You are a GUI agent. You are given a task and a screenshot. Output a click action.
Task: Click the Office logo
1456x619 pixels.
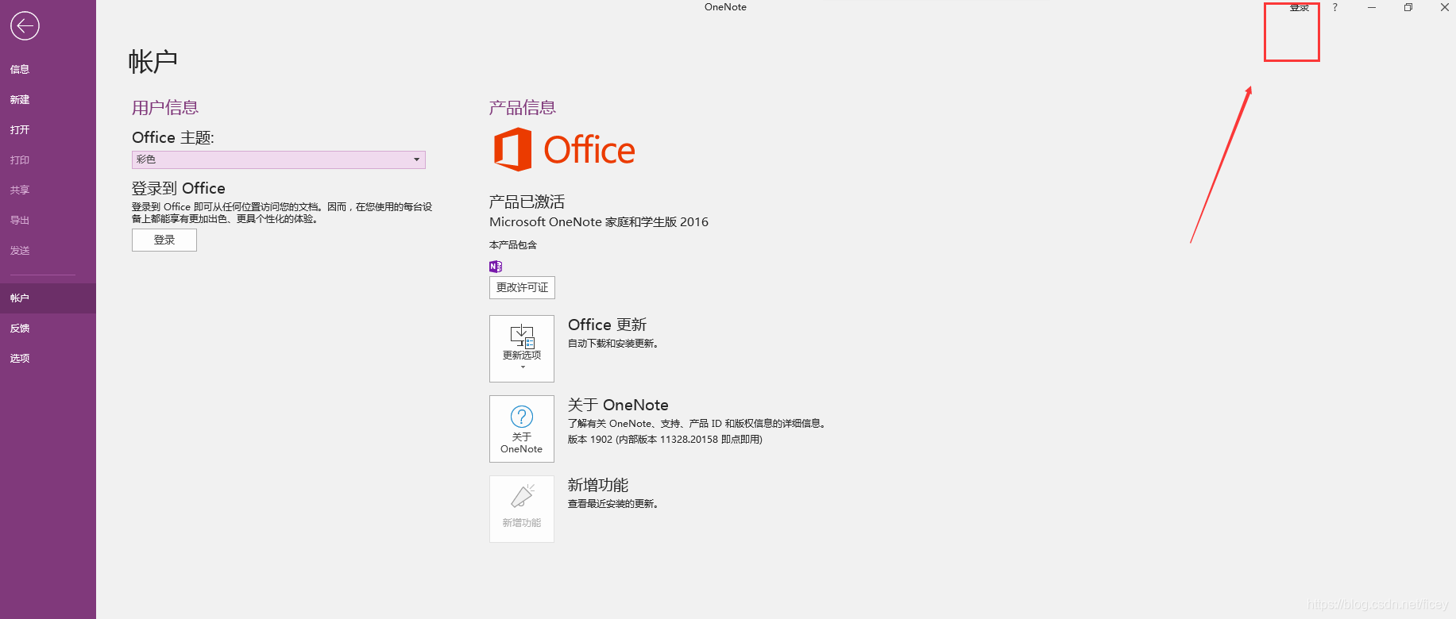564,149
